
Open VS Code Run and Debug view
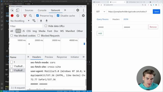(2, 17)
